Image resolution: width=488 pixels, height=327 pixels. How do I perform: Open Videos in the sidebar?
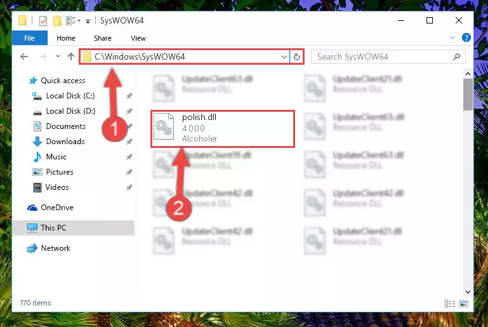[57, 187]
